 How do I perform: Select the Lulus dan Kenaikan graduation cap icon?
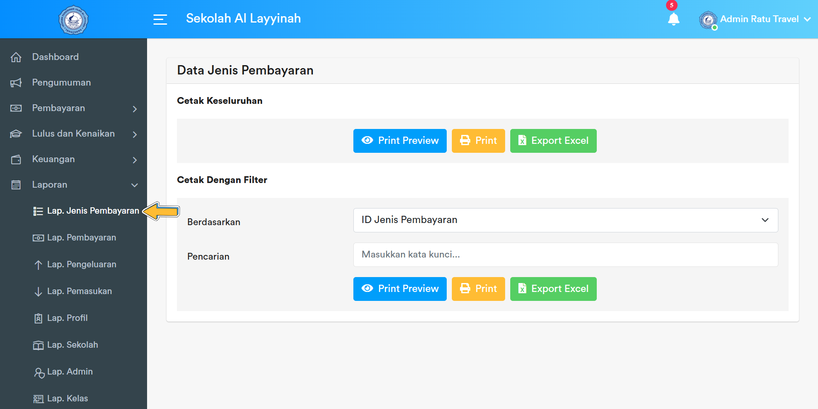(16, 133)
